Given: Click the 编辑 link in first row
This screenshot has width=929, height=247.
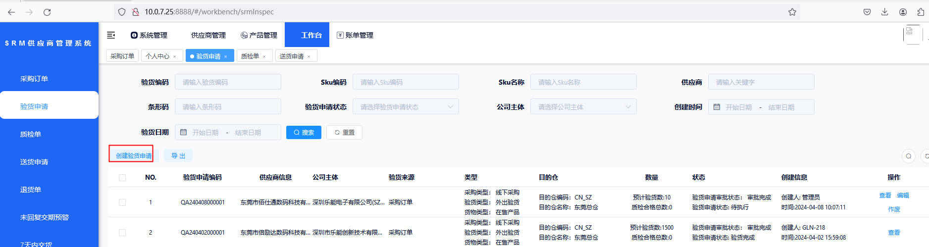Looking at the screenshot, I should (903, 196).
